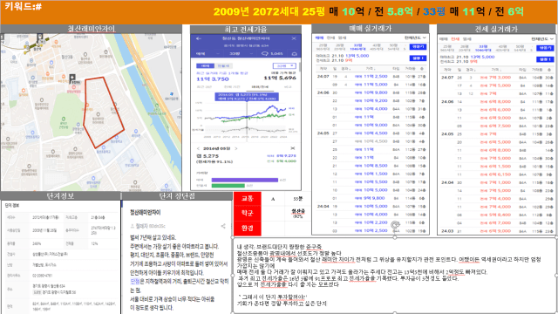Open the 33평 size dropdown in chart panel

(284, 66)
